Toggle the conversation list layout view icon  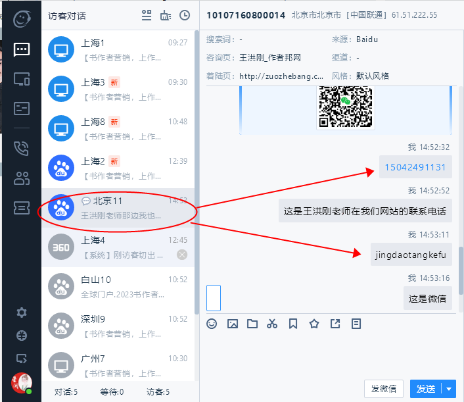pyautogui.click(x=147, y=15)
